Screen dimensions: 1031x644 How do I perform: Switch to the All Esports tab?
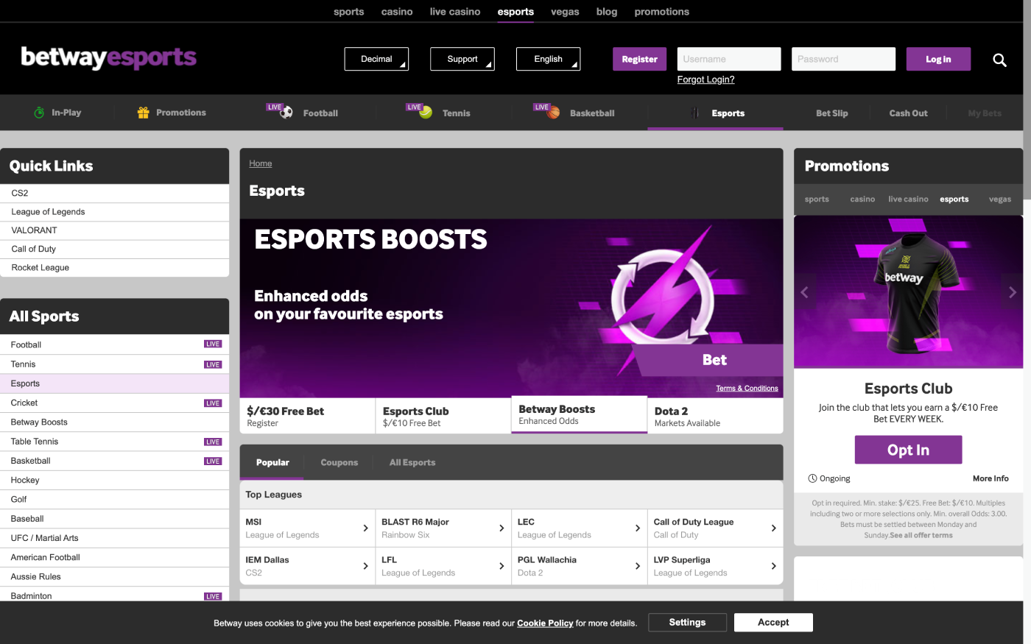[412, 462]
